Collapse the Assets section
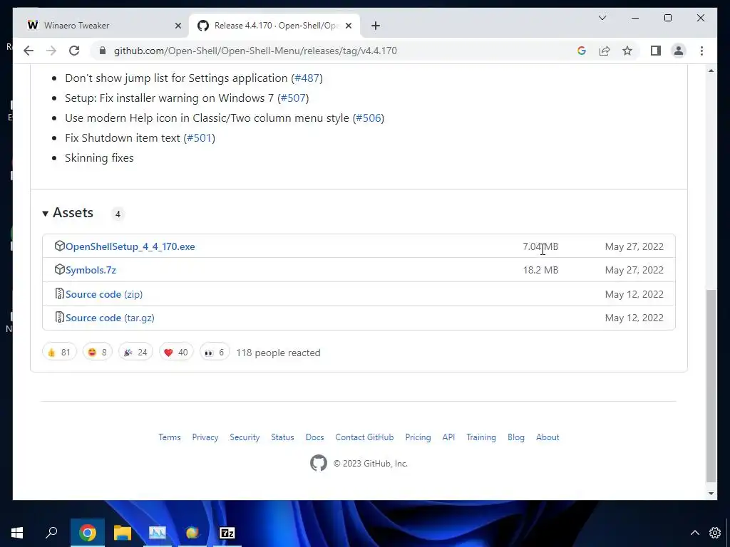Image resolution: width=730 pixels, height=547 pixels. coord(68,213)
